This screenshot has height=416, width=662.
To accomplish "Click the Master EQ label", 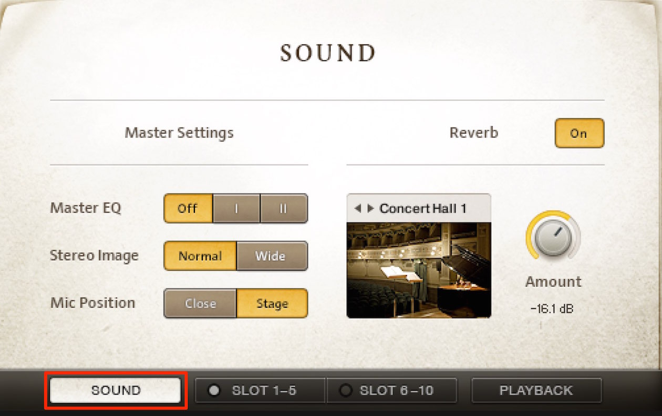I will pos(86,208).
